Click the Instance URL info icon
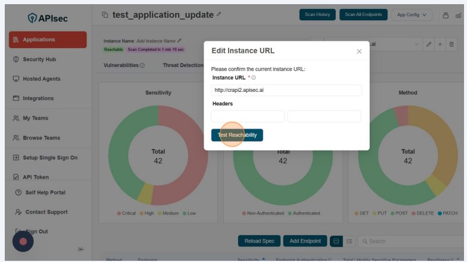Image resolution: width=467 pixels, height=262 pixels. click(253, 78)
